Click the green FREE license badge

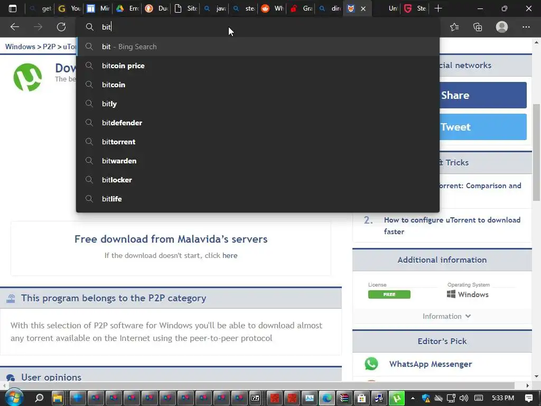[389, 294]
